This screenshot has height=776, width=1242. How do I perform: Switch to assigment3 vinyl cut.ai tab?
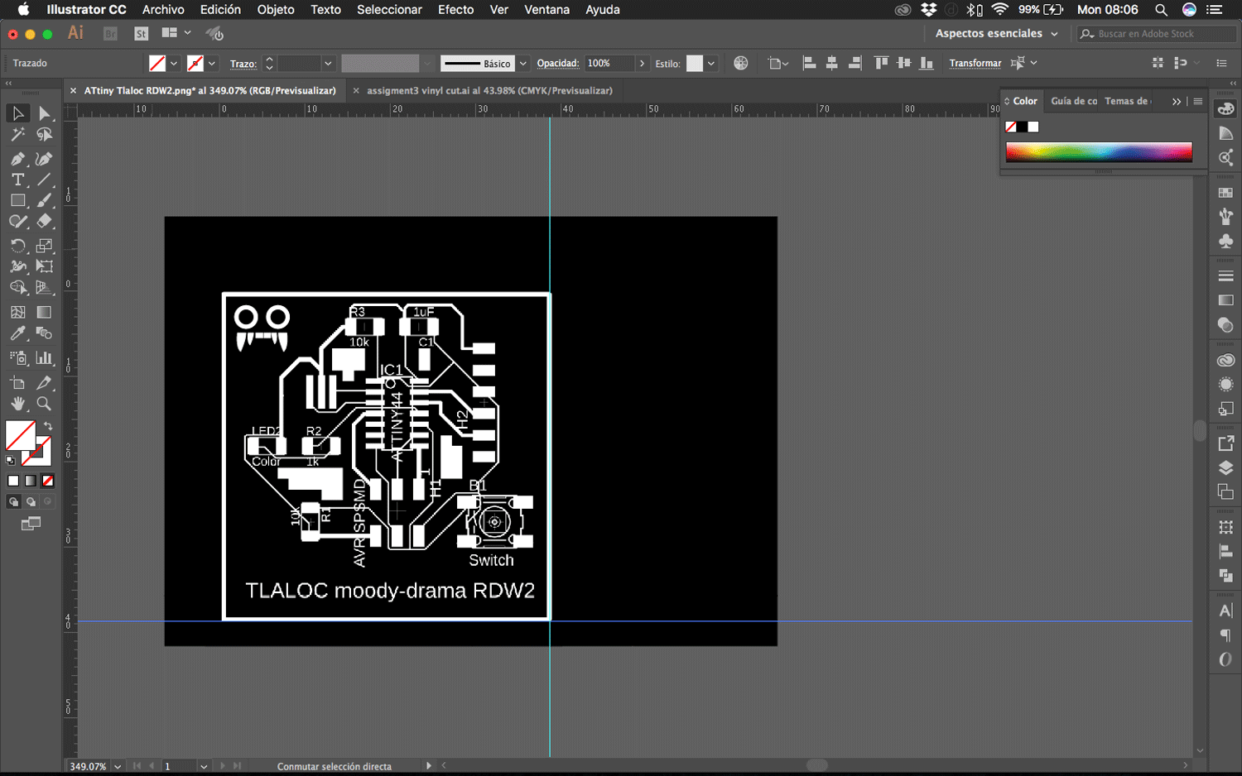click(x=489, y=91)
